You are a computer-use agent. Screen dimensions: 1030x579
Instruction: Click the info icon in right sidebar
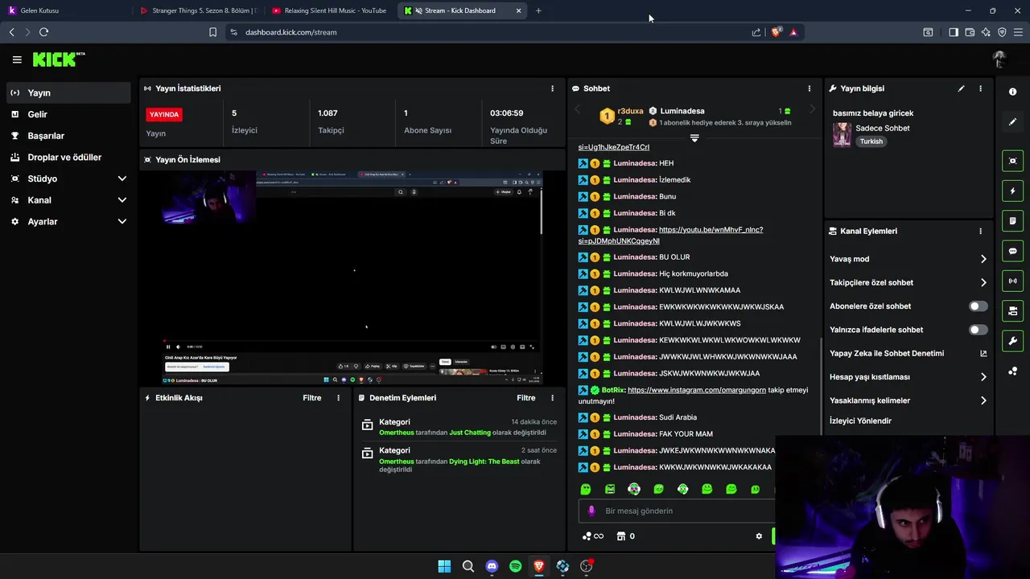pos(1012,92)
